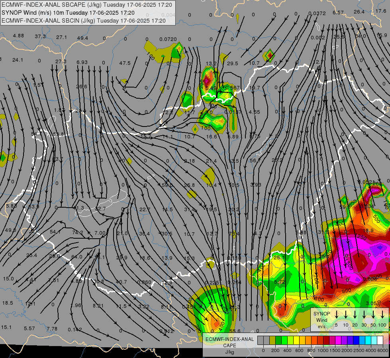This screenshot has width=390, height=358.
Task: Pick the dark red CAPE legend swatch
Action: [x=326, y=340]
